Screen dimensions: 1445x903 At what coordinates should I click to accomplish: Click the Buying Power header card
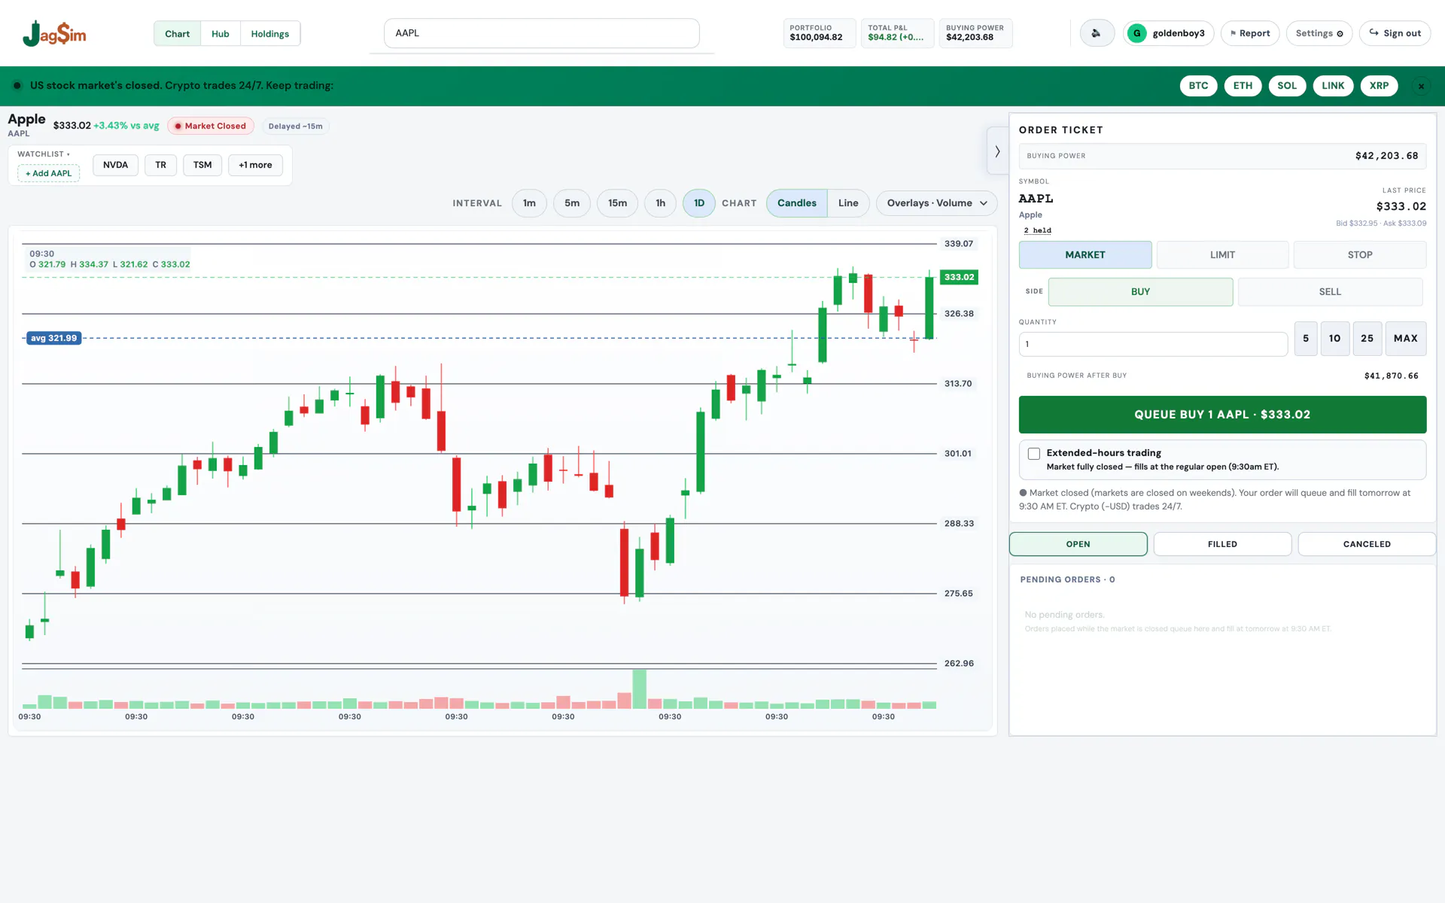(x=975, y=33)
